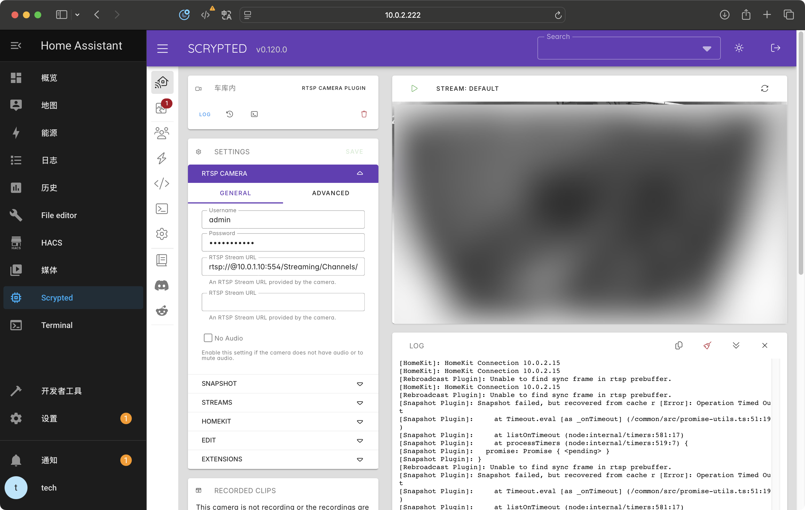The image size is (805, 510).
Task: Open Safari share menu
Action: click(746, 15)
